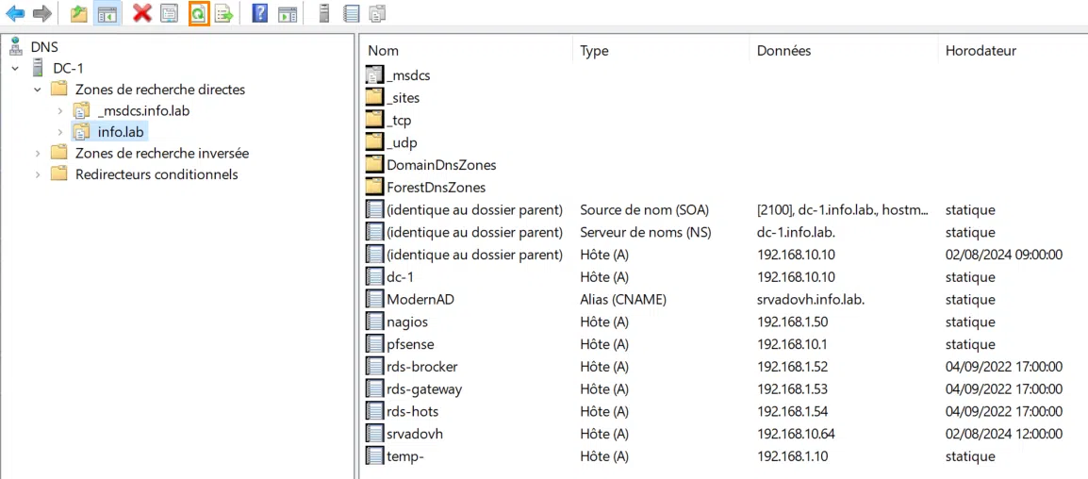Expand the _msdcs.info.lab zone
Screen dimensions: 1088x479
click(x=60, y=111)
